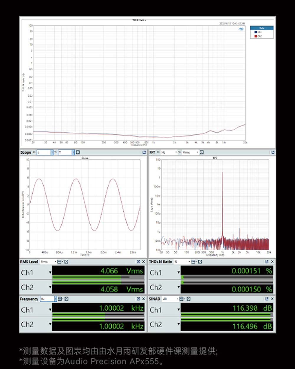Expand the Frequency Hz unit dropdown
Screen dimensions: 295x369
click(x=55, y=299)
